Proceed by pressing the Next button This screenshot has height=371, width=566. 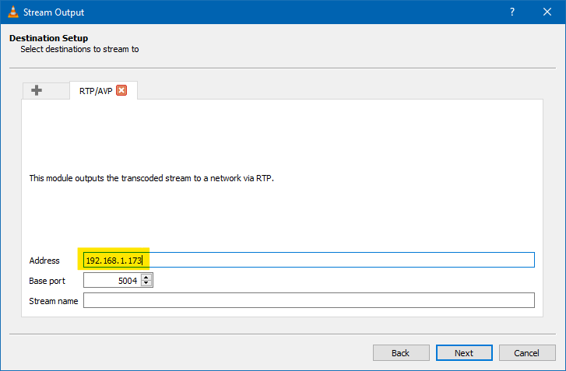[464, 352]
